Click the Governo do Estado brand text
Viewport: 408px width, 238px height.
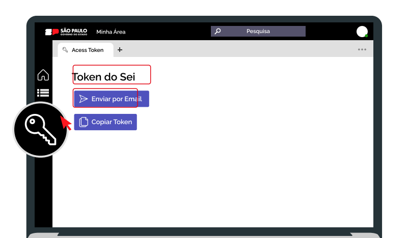pyautogui.click(x=74, y=35)
